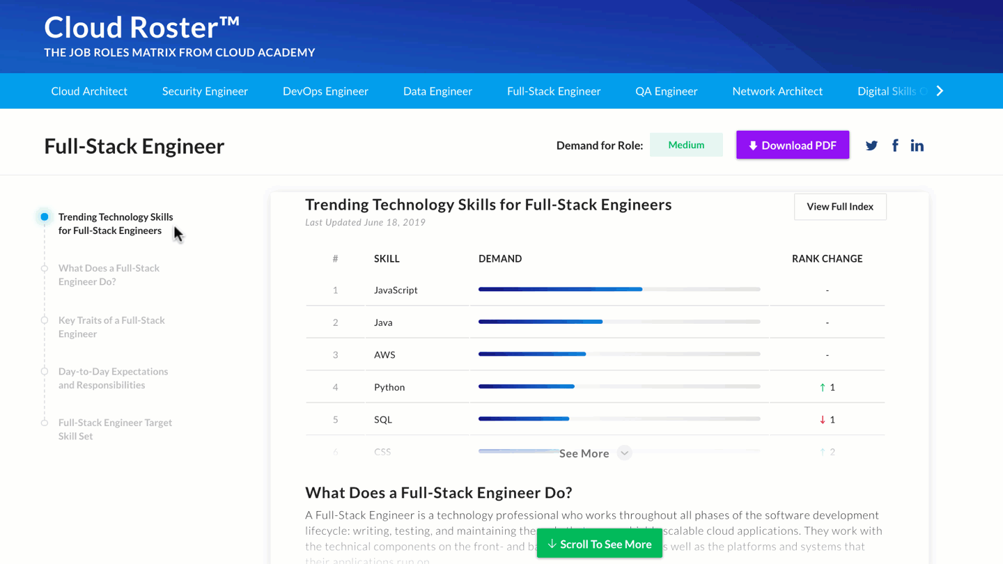Click the View Full Index button
Screen dimensions: 1003x564
[x=840, y=207]
